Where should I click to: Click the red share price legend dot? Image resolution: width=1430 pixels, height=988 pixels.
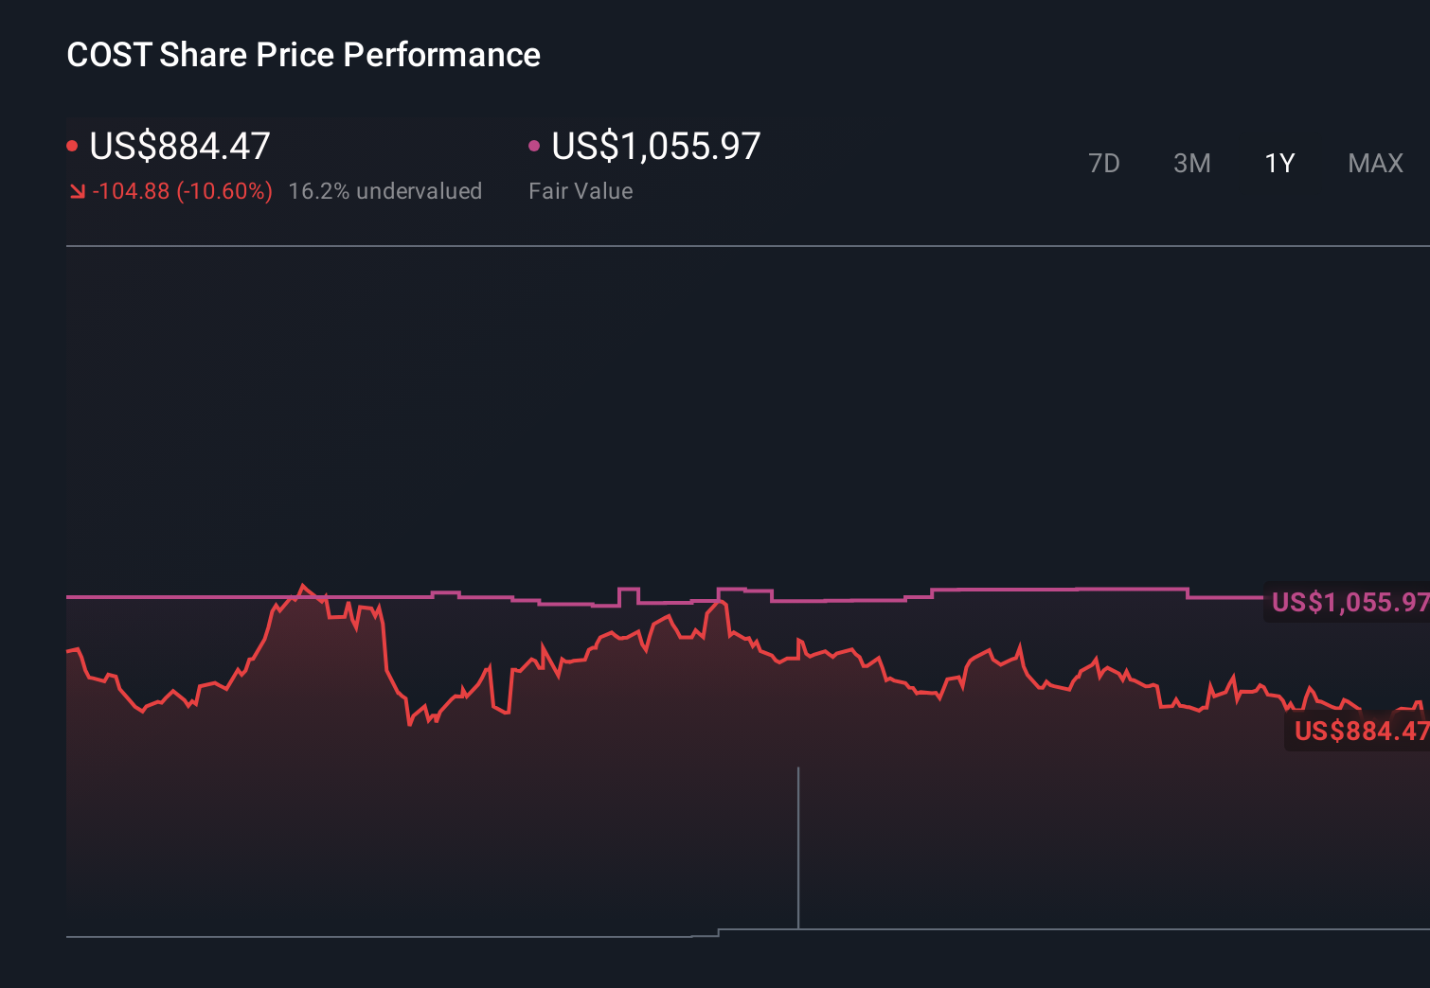click(74, 144)
